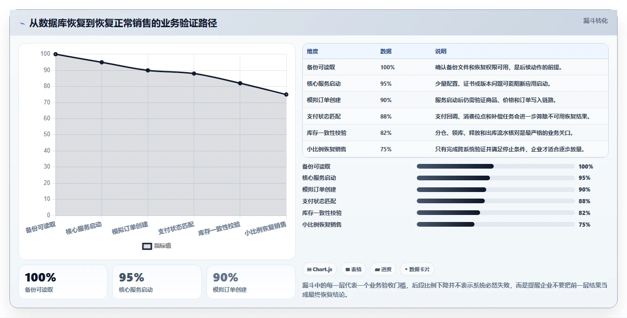
Task: Click the chart point for 小比例恢复销售
Action: (286, 95)
